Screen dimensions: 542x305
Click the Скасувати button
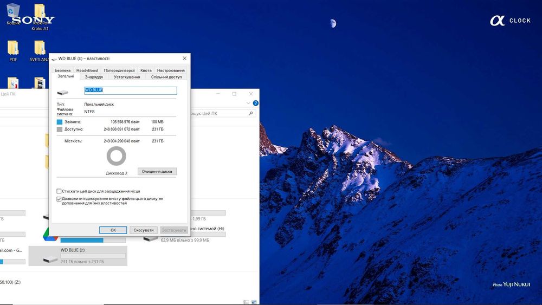pos(144,230)
